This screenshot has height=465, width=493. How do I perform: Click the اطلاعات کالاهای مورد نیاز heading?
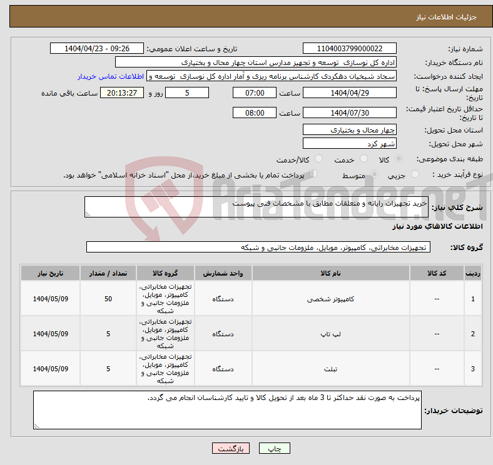(x=437, y=226)
